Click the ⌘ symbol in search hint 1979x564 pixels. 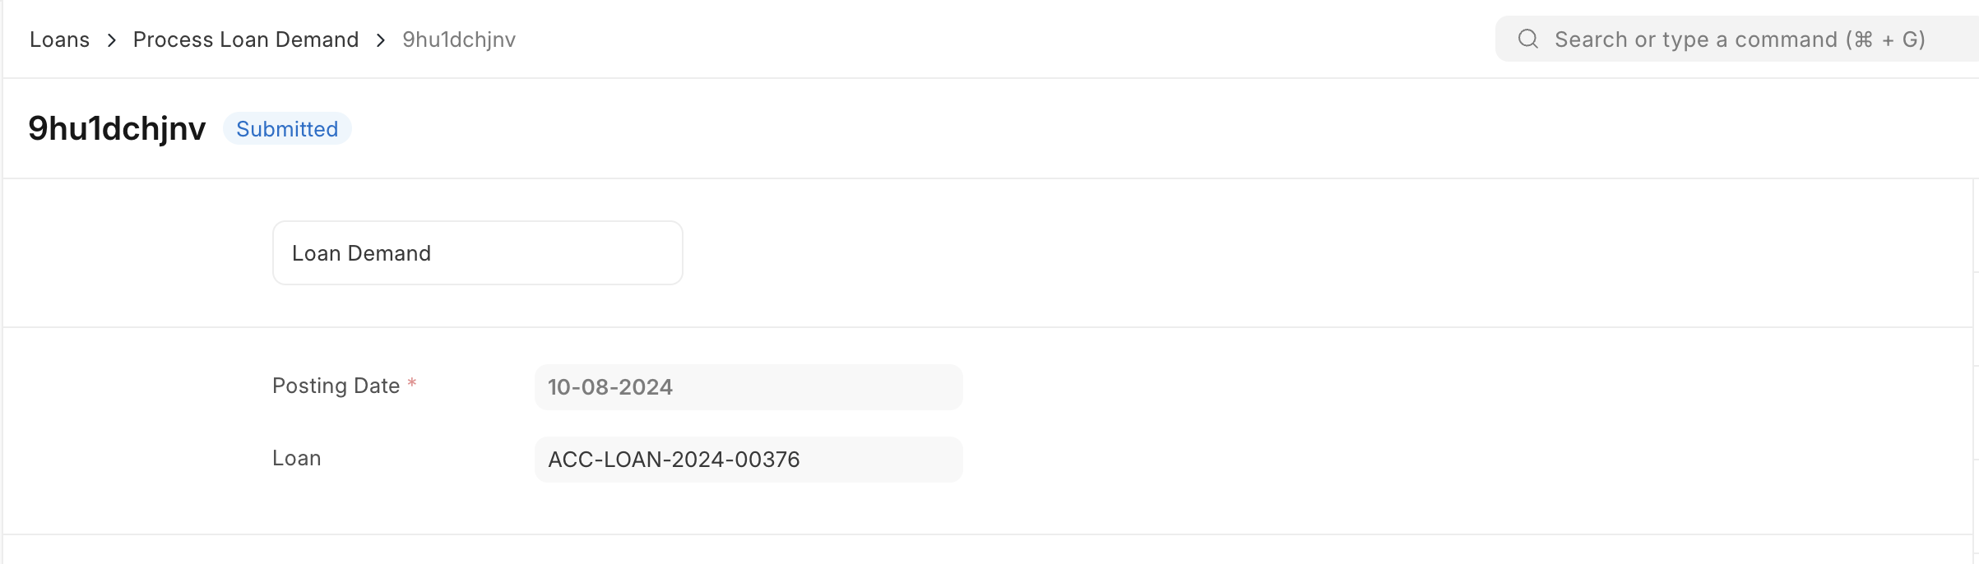1864,39
